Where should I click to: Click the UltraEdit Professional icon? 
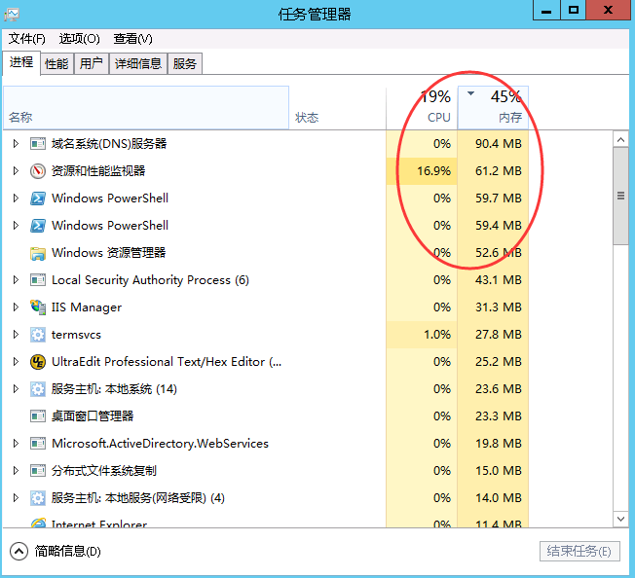pos(38,362)
